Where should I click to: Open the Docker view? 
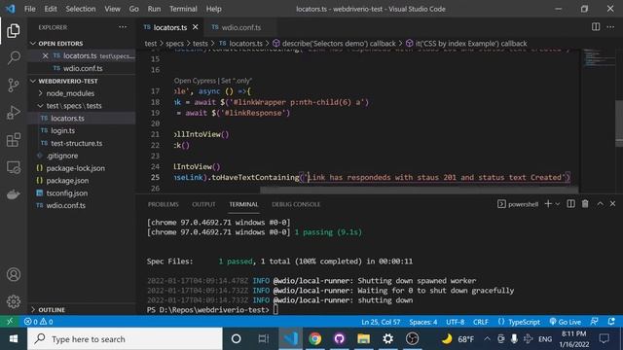click(x=13, y=194)
